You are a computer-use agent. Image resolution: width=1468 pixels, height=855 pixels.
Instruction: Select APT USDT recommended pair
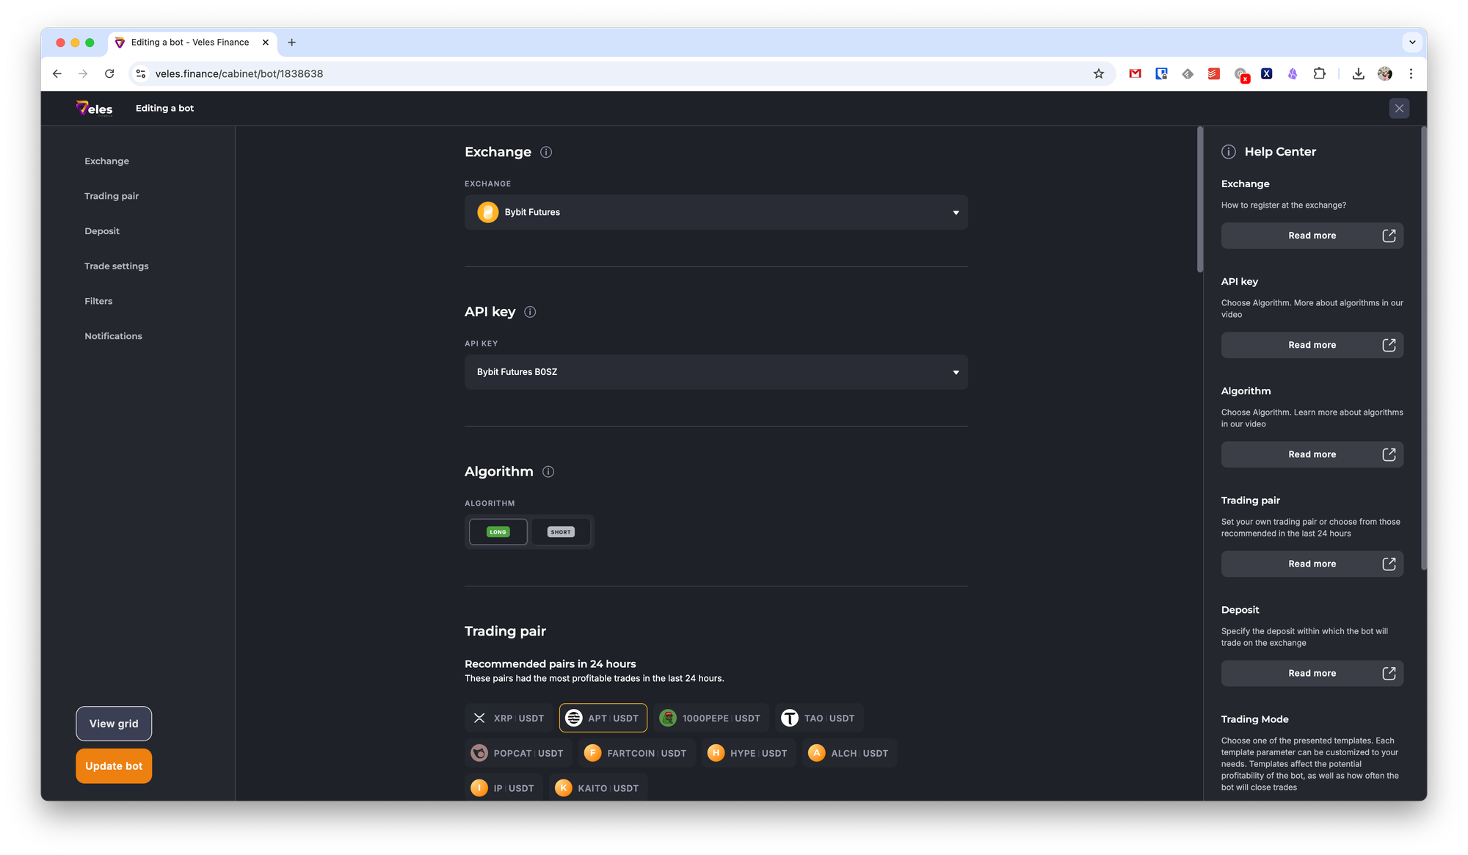tap(603, 718)
